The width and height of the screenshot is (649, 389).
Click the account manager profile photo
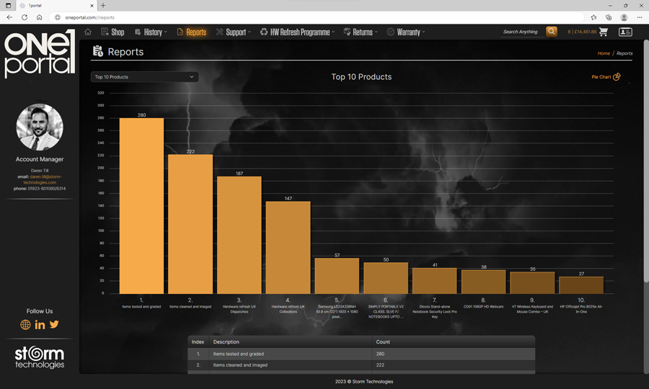[x=40, y=127]
